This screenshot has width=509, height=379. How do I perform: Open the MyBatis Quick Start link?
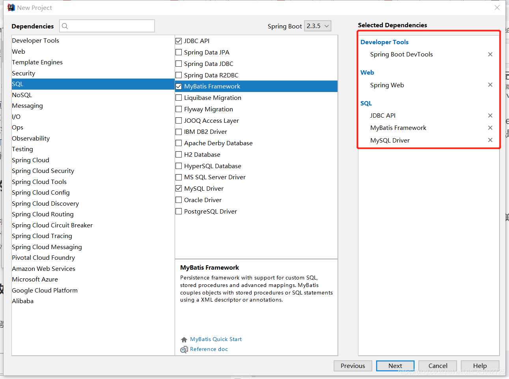pyautogui.click(x=216, y=340)
